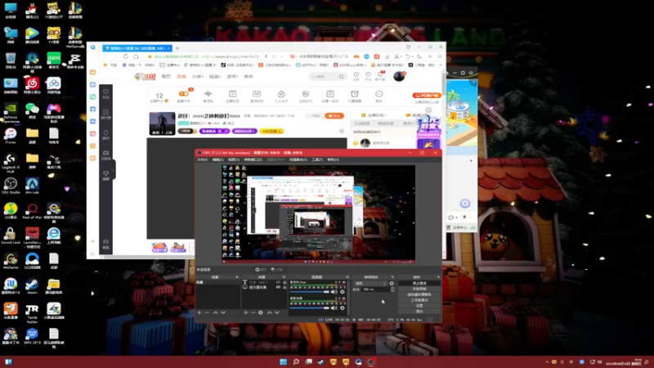The image size is (654, 368).
Task: Open the alarm clock icon in Douyu toolbar
Action: click(355, 94)
